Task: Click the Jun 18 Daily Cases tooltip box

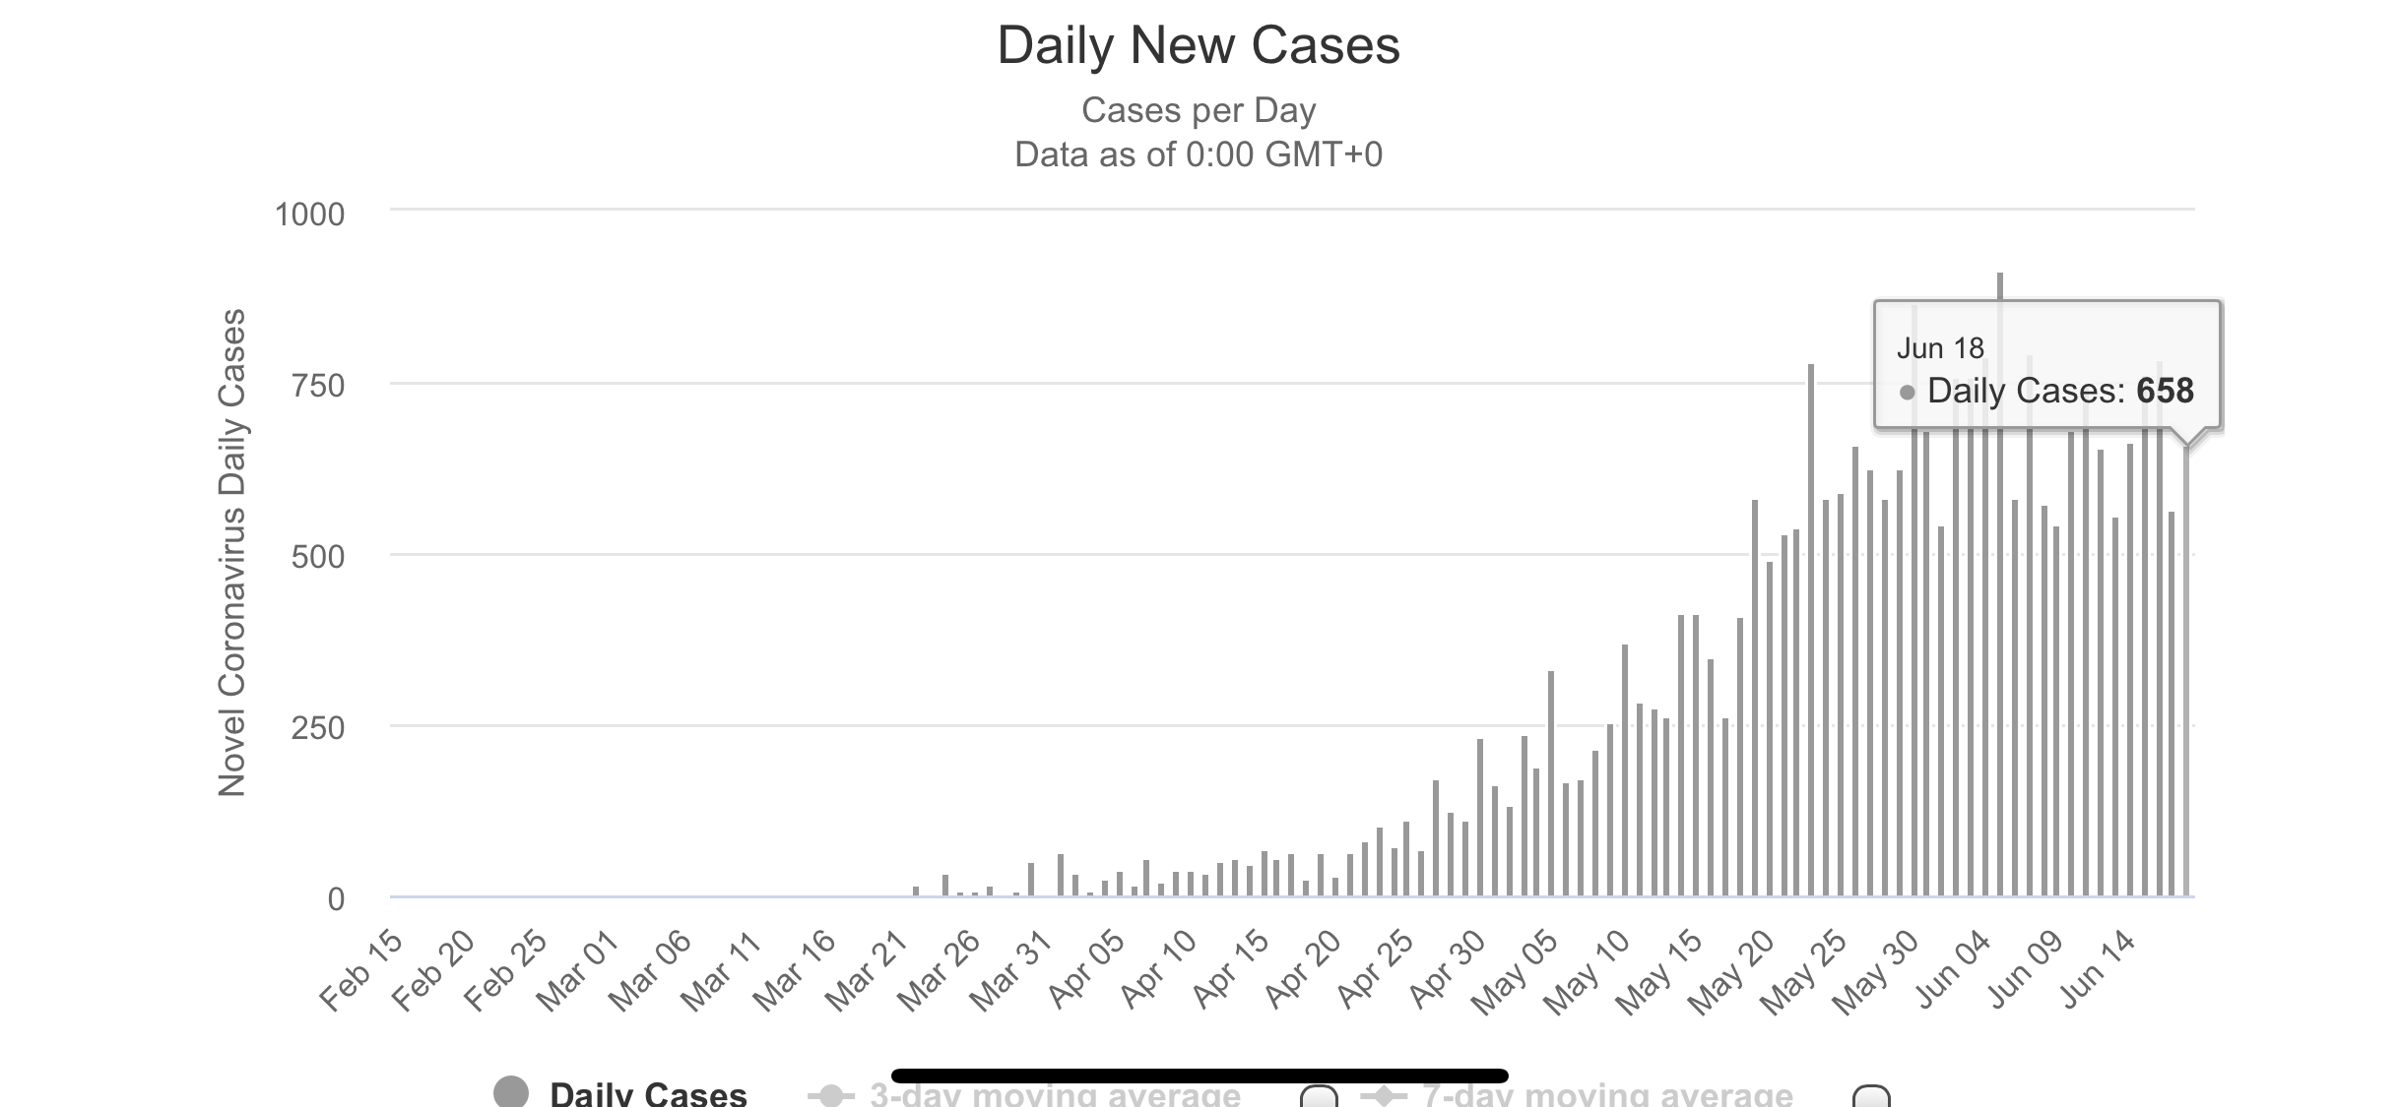Action: click(x=2046, y=364)
